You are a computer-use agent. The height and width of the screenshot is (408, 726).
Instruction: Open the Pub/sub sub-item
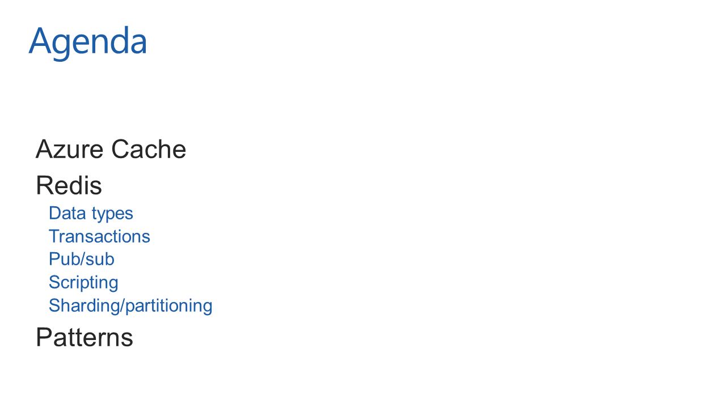[x=82, y=260]
